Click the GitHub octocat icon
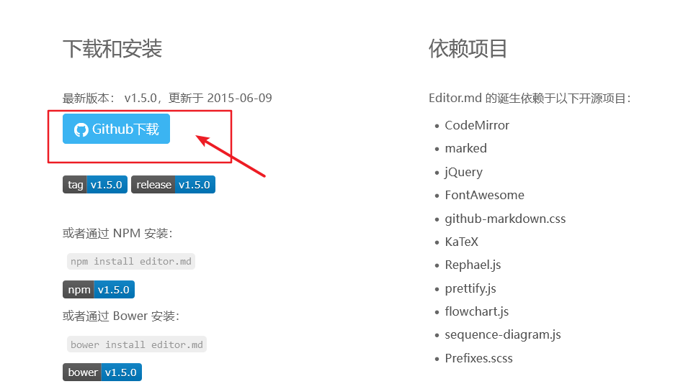Viewport: 683px width, 384px height. 81,129
